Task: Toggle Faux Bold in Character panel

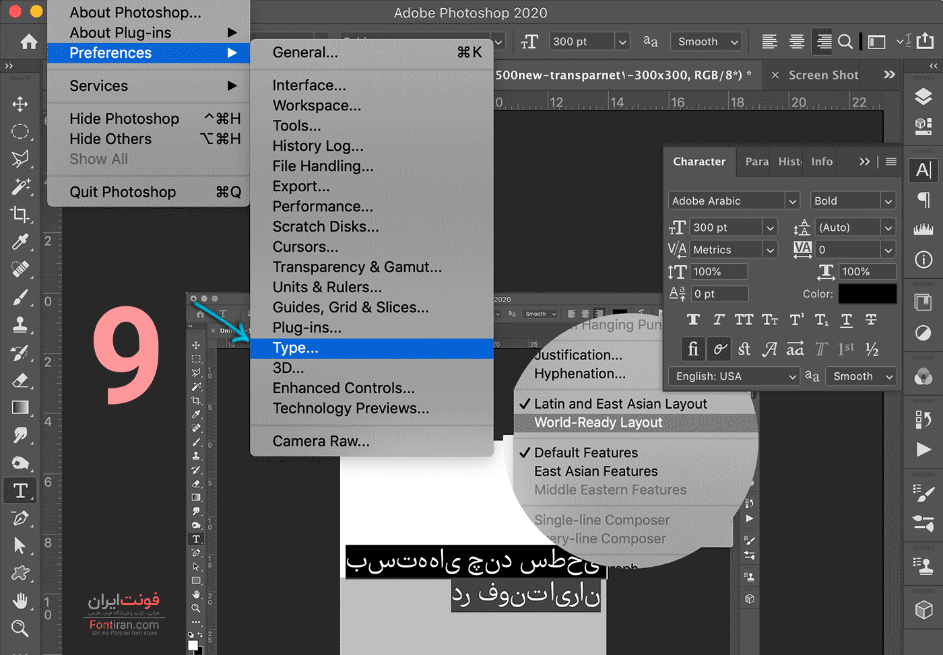Action: pyautogui.click(x=693, y=320)
